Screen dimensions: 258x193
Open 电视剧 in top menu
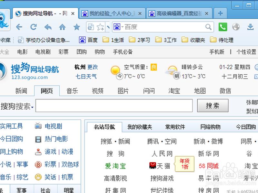click(43, 52)
